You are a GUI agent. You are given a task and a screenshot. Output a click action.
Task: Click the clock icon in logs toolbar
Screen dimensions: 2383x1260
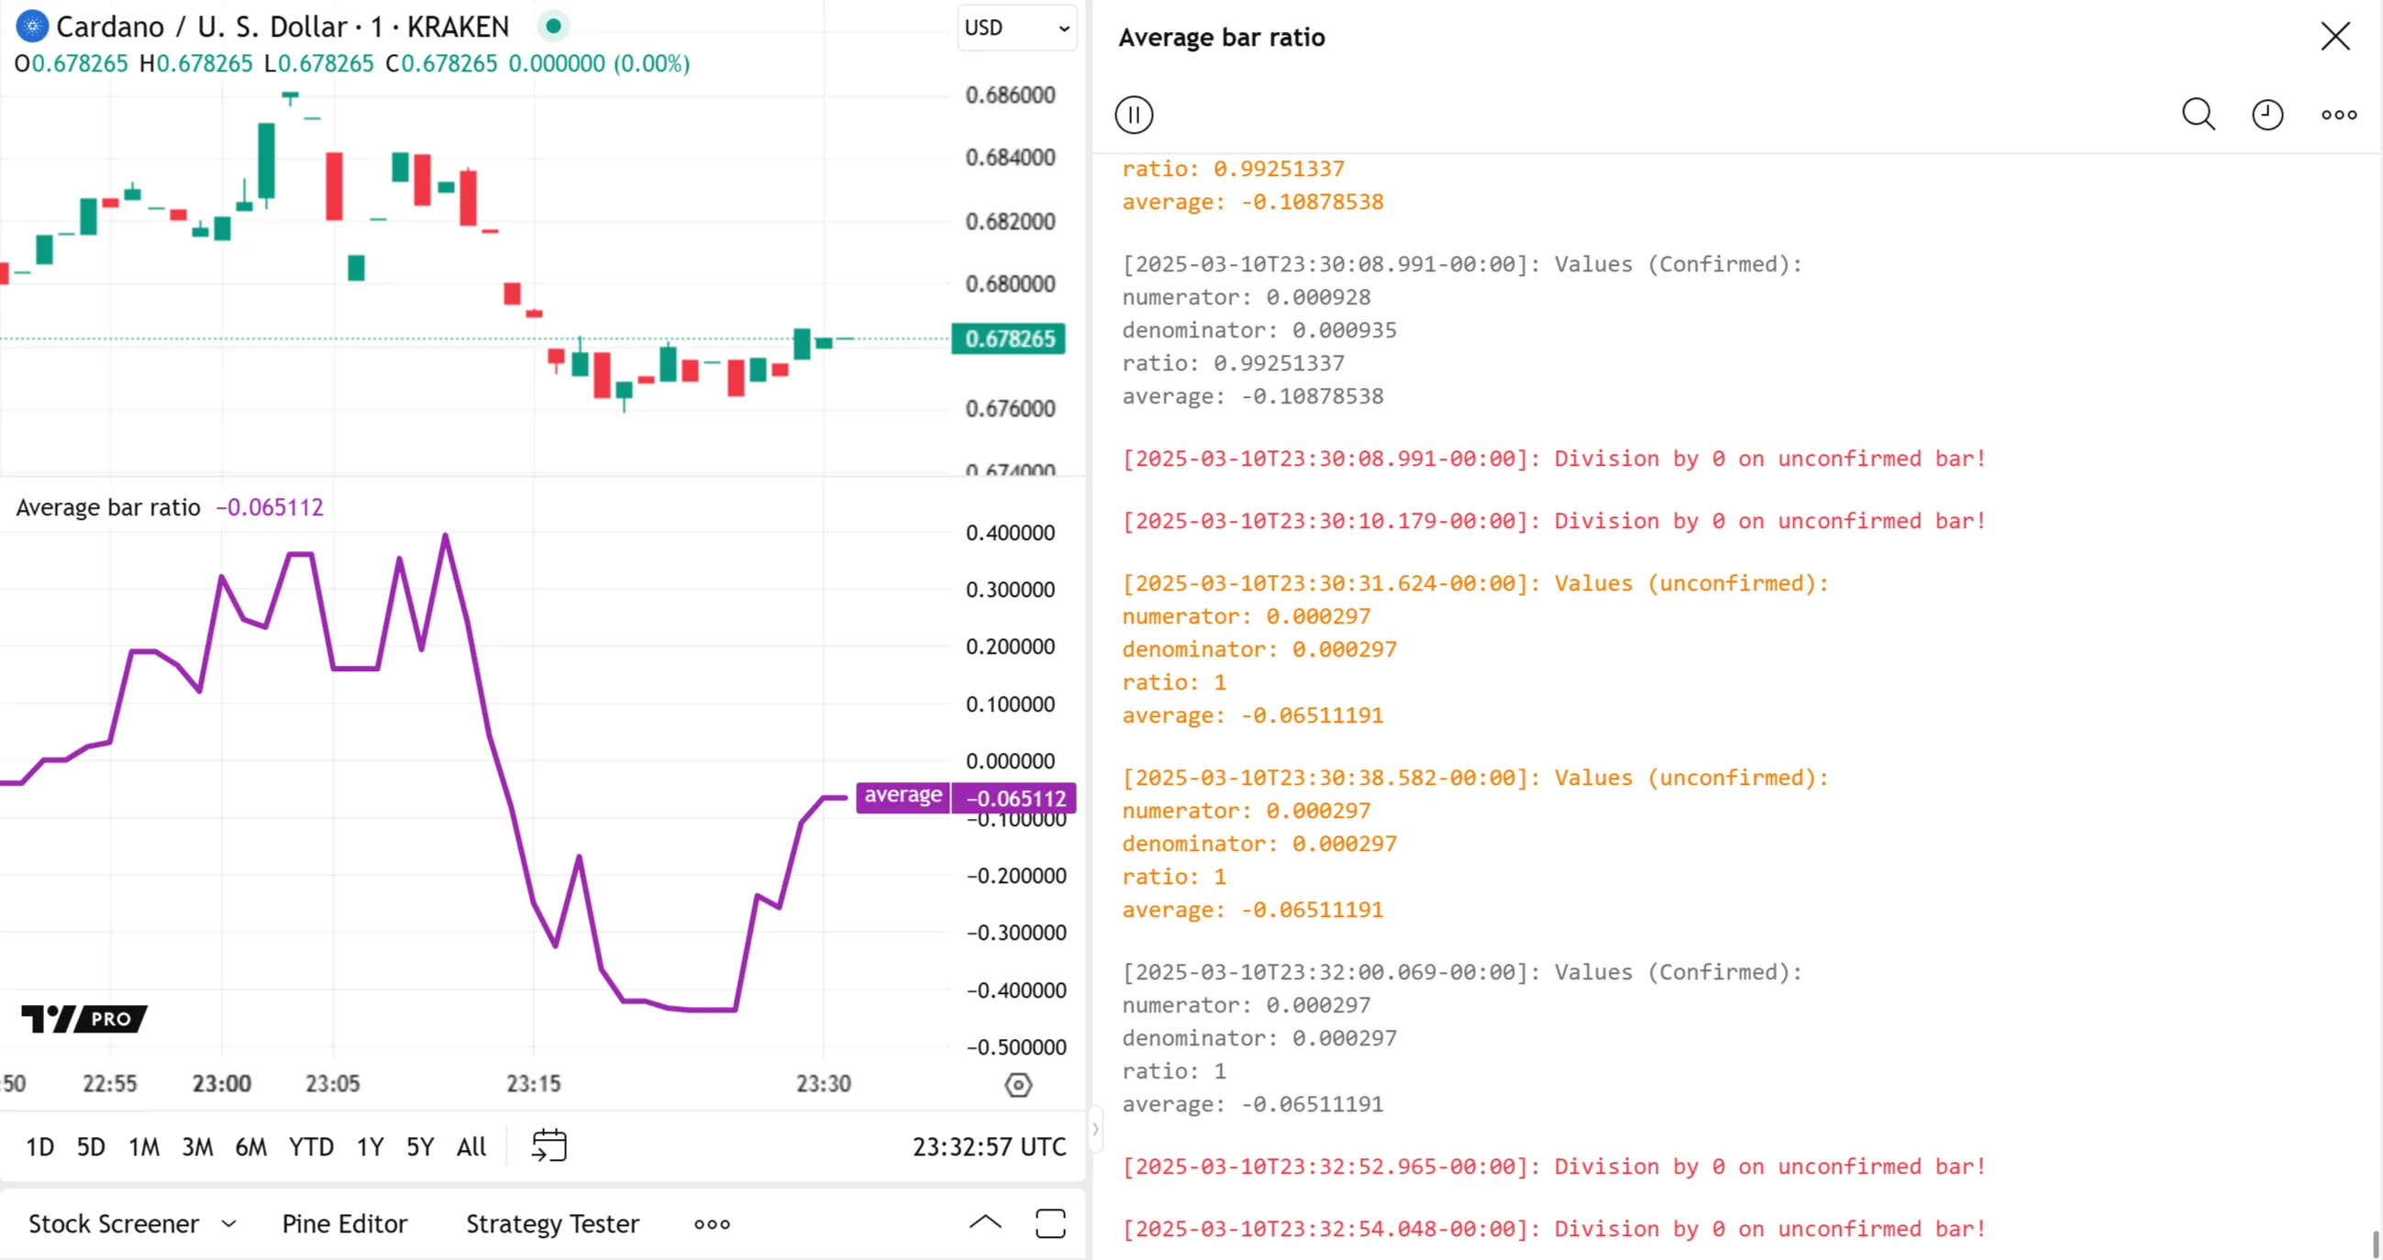click(2267, 115)
